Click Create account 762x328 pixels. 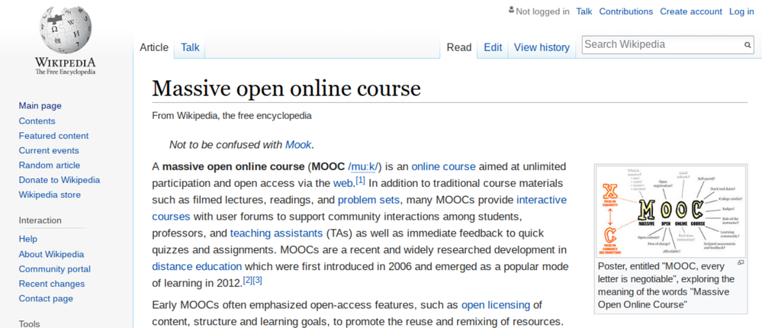coord(691,11)
